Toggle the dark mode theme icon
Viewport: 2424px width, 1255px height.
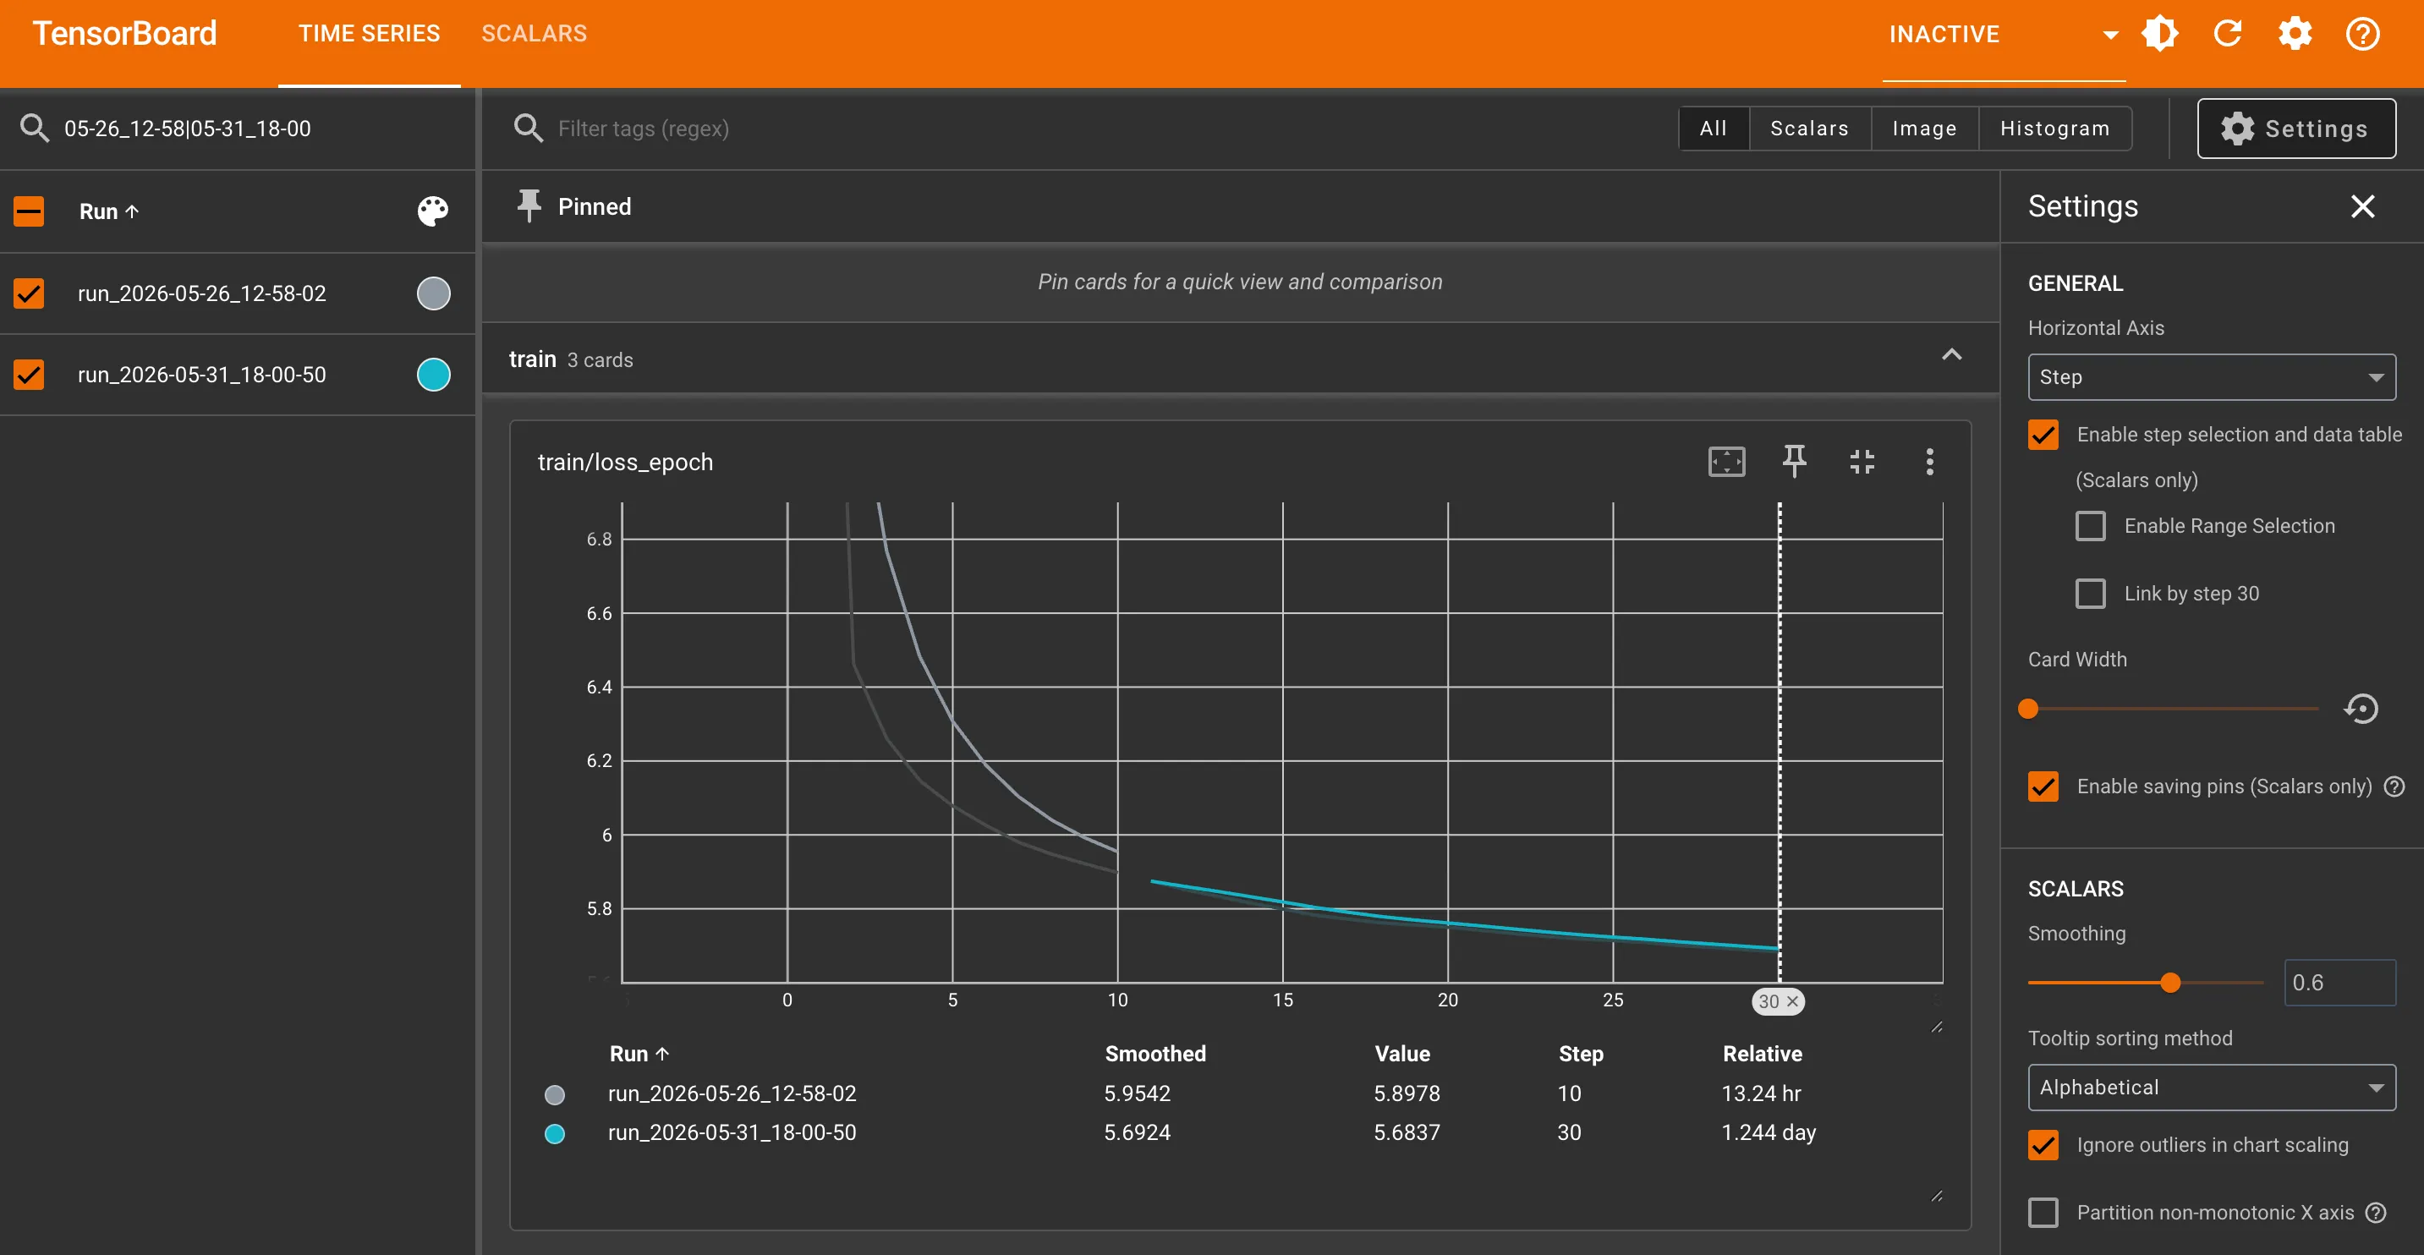tap(2159, 34)
